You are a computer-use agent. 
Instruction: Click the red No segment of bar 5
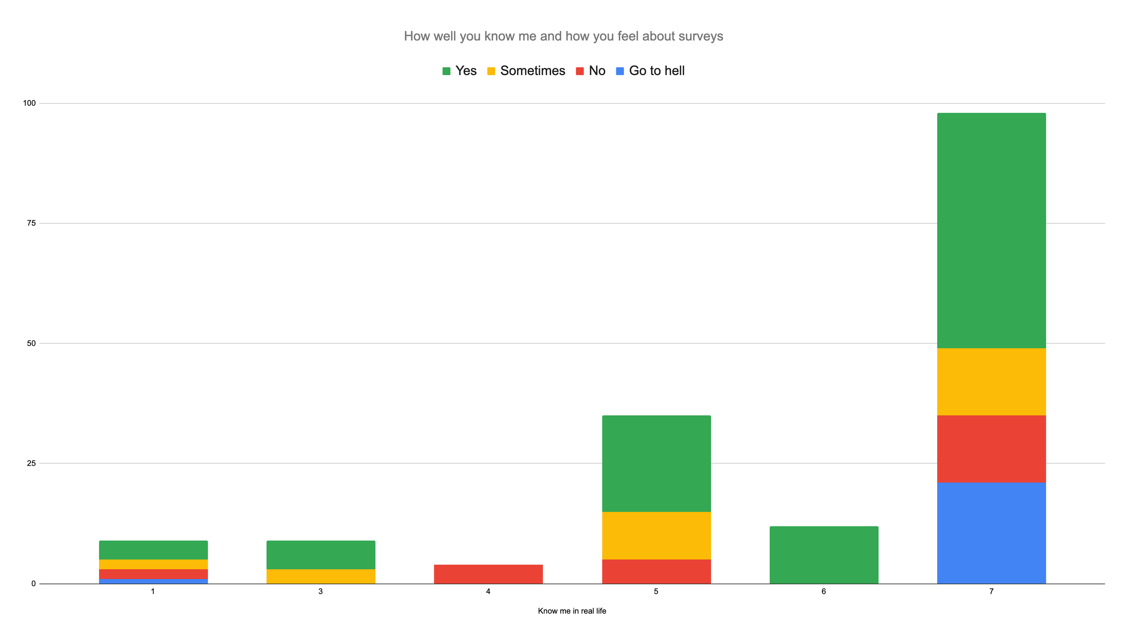point(656,572)
